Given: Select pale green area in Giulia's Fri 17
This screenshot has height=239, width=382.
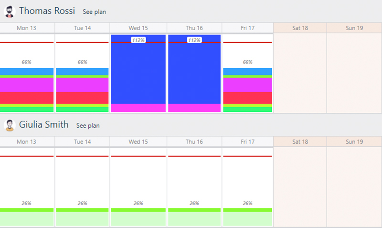Looking at the screenshot, I should (247, 219).
